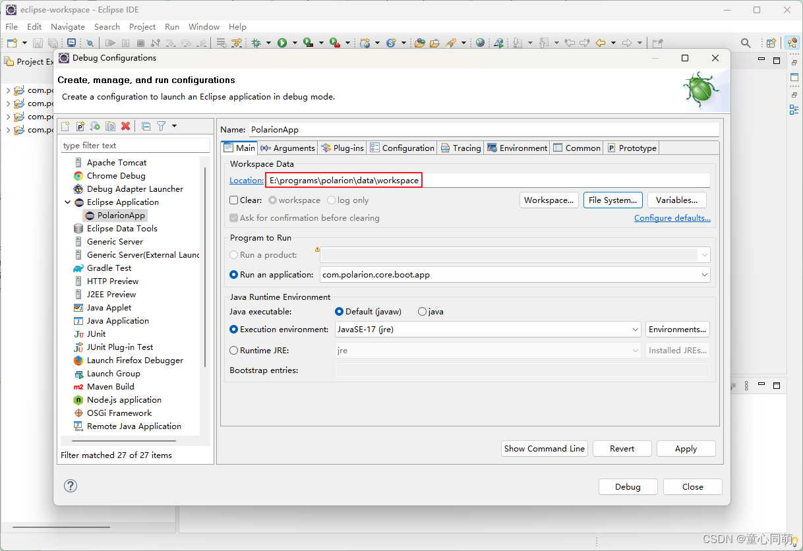Image resolution: width=803 pixels, height=551 pixels.
Task: Select the Gradle Test configuration type
Action: 102,268
